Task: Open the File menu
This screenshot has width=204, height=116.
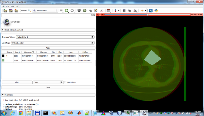Action: click(3, 6)
